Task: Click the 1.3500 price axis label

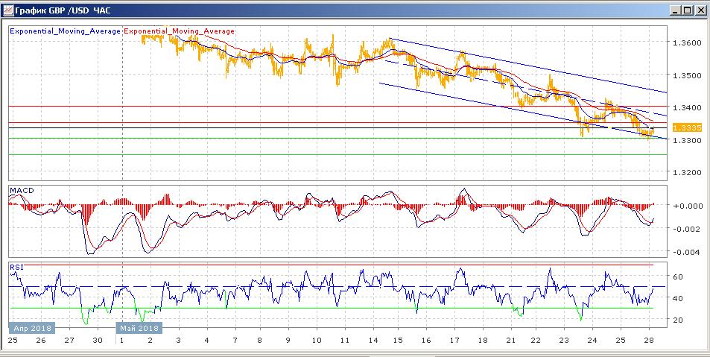Action: point(686,75)
